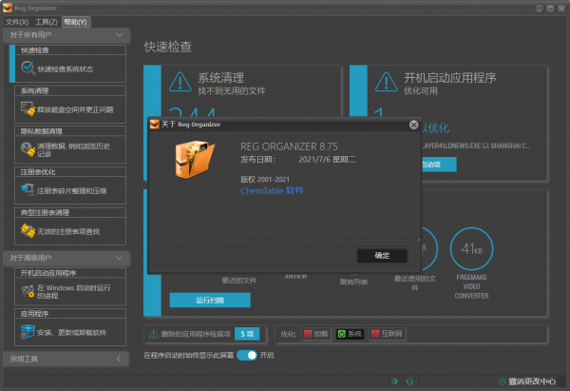Open 注册表碎片整理和压缩 item
Viewport: 570px width, 391px height.
tap(72, 191)
